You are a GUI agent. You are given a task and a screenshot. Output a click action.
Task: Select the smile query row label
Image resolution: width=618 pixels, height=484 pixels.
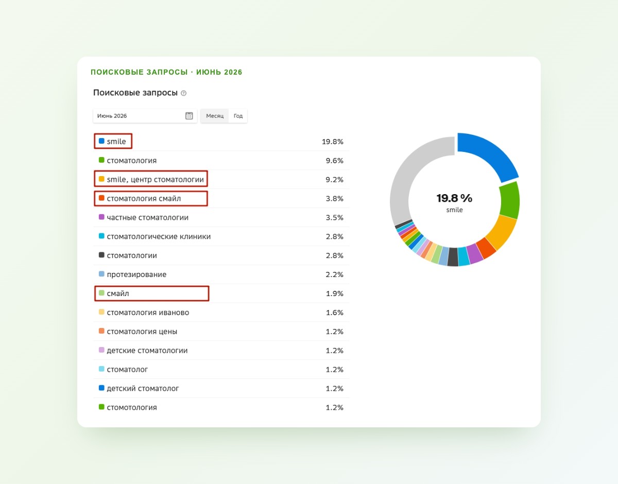(116, 142)
